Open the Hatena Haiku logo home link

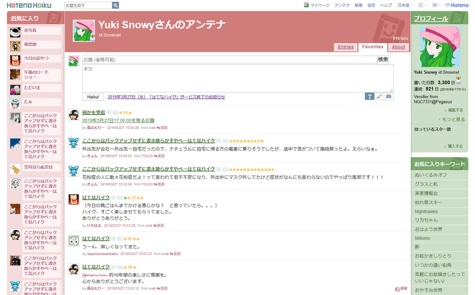pos(29,5)
